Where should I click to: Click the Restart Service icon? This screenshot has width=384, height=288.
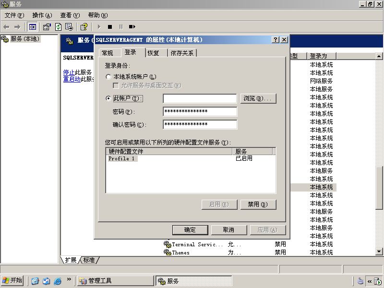[x=132, y=27]
